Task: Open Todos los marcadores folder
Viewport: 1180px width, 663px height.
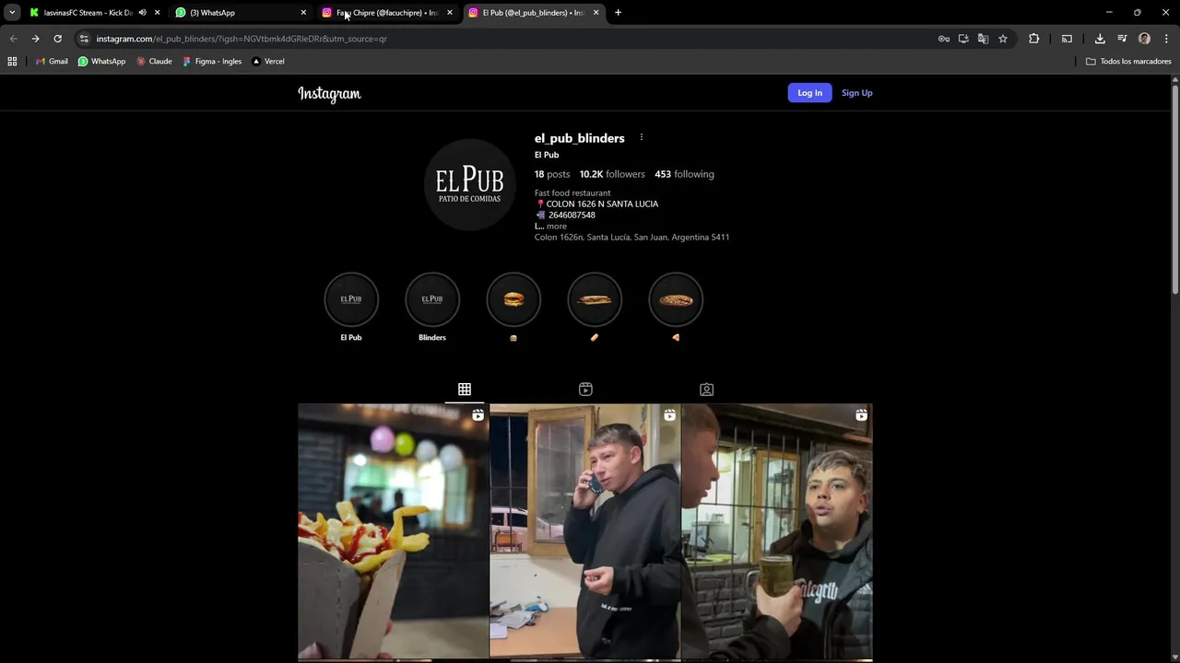Action: [1128, 62]
